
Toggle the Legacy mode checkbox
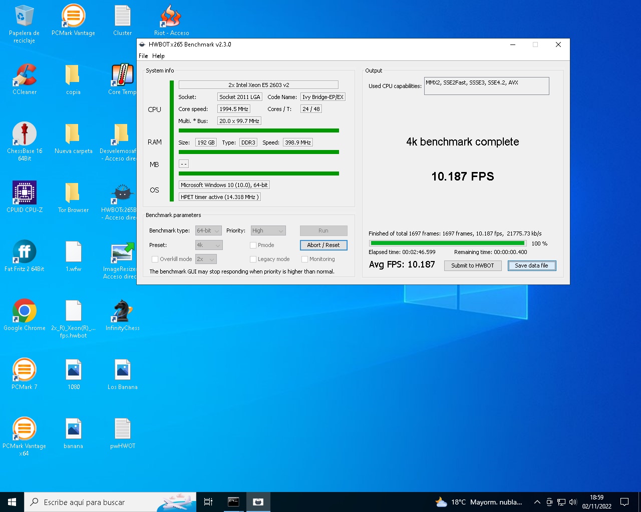pyautogui.click(x=253, y=259)
